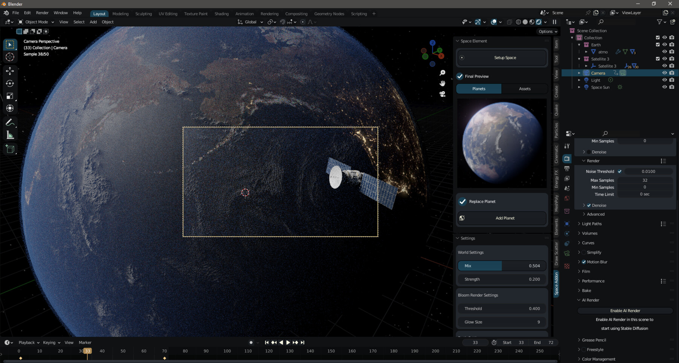Viewport: 679px width, 363px height.
Task: Uncheck the Final Preview checkbox
Action: coord(460,76)
